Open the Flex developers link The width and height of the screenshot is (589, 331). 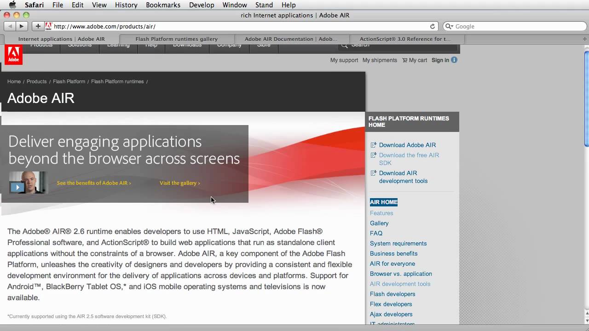click(391, 304)
